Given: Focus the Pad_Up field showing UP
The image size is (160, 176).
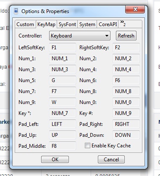Looking at the screenshot, I should [x=63, y=135].
